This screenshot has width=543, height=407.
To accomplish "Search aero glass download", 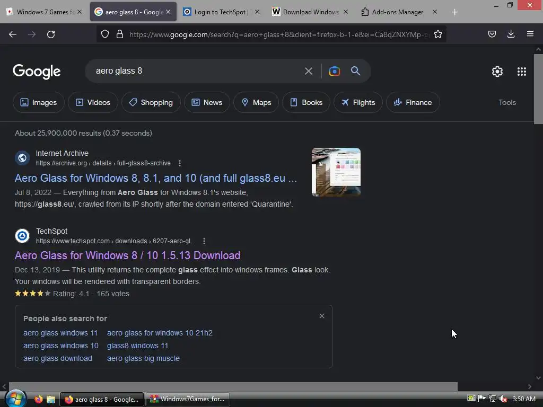I will click(57, 359).
